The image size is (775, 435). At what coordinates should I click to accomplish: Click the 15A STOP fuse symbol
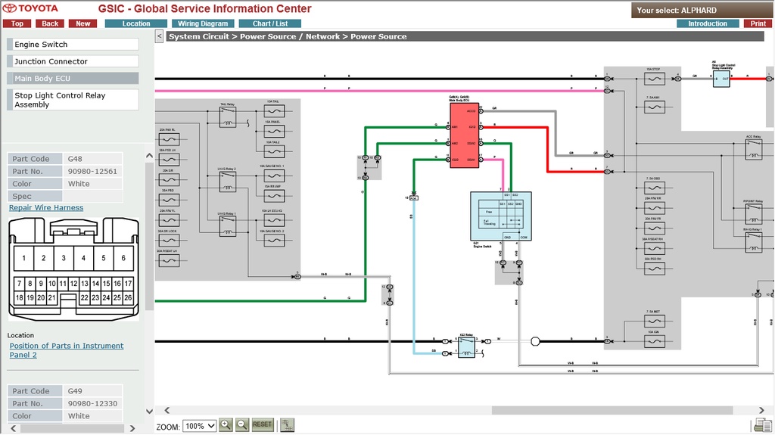[654, 79]
